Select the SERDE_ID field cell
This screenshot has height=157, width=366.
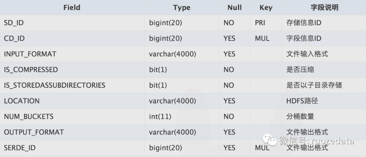click(20, 148)
